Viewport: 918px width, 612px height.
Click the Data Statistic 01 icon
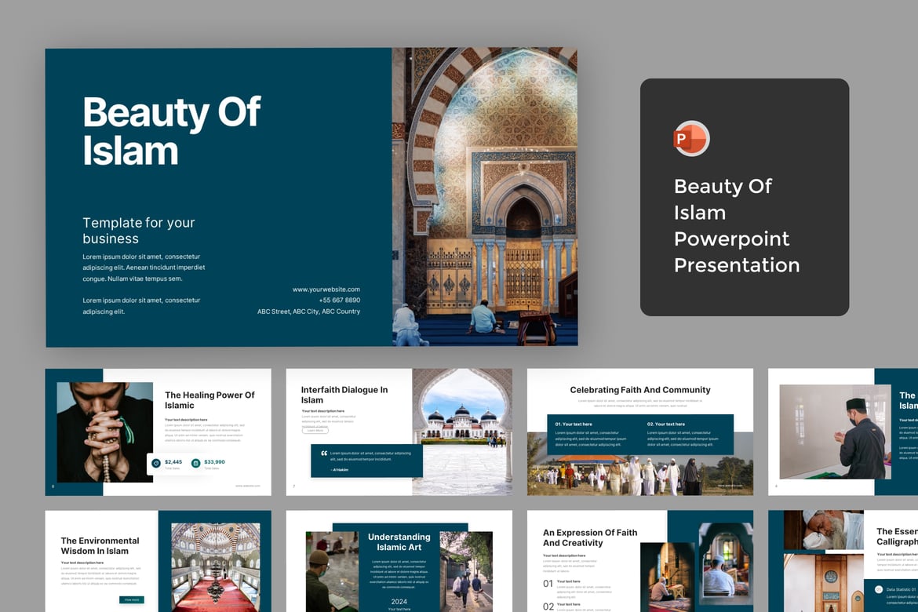point(878,590)
